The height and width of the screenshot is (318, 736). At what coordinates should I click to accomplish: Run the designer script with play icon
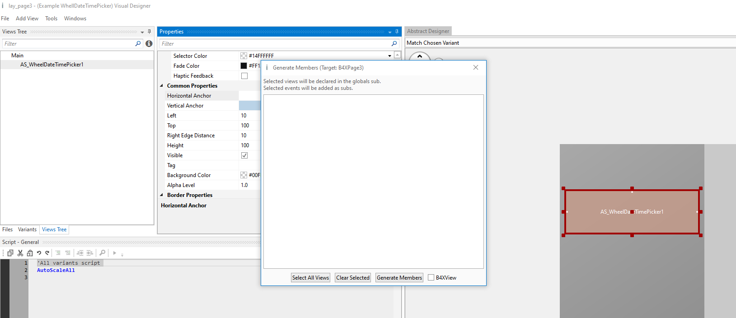[115, 253]
